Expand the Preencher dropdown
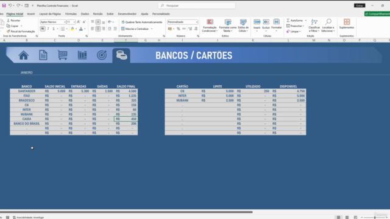This screenshot has width=390, height=219. pyautogui.click(x=303, y=26)
